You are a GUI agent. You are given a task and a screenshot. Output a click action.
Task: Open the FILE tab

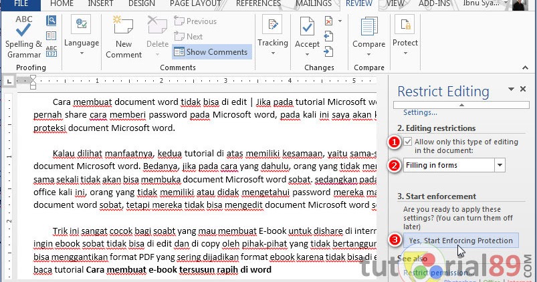click(x=21, y=4)
